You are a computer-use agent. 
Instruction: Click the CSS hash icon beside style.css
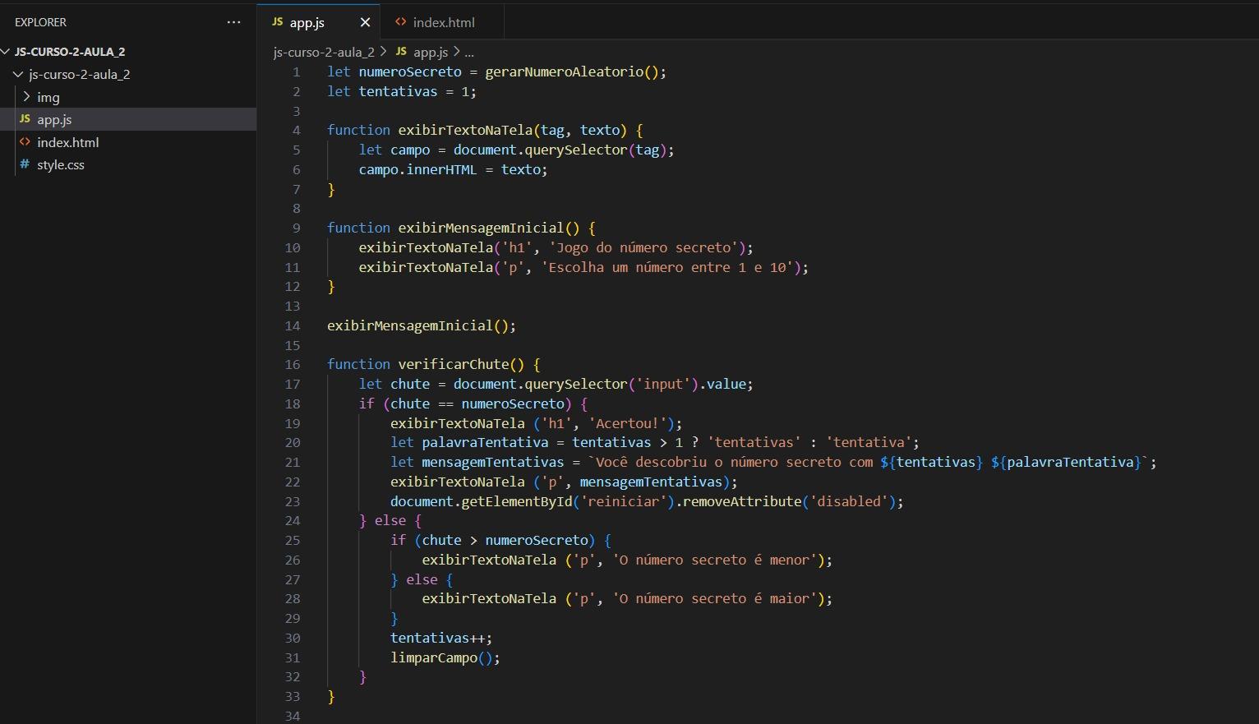(x=25, y=164)
